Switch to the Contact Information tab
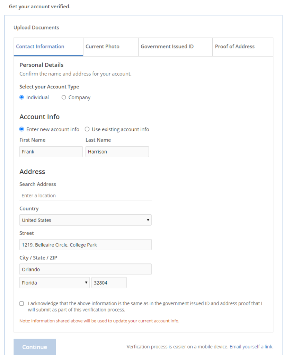This screenshot has width=284, height=355. click(40, 46)
